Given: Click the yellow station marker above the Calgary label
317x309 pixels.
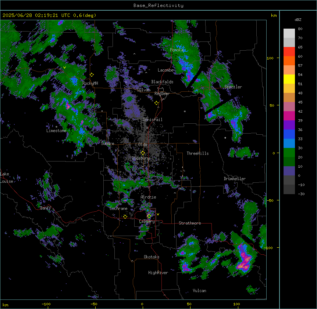Looking at the screenshot, I should pyautogui.click(x=149, y=216).
